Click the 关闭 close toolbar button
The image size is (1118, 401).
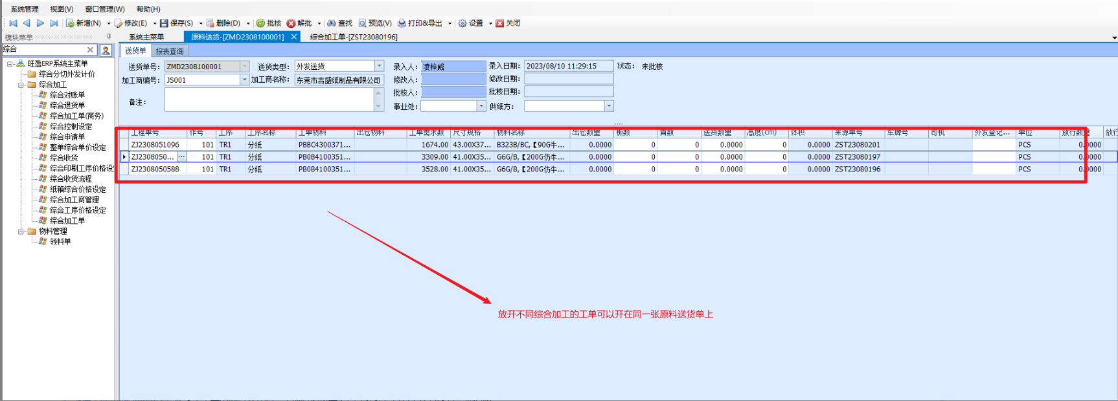(508, 23)
